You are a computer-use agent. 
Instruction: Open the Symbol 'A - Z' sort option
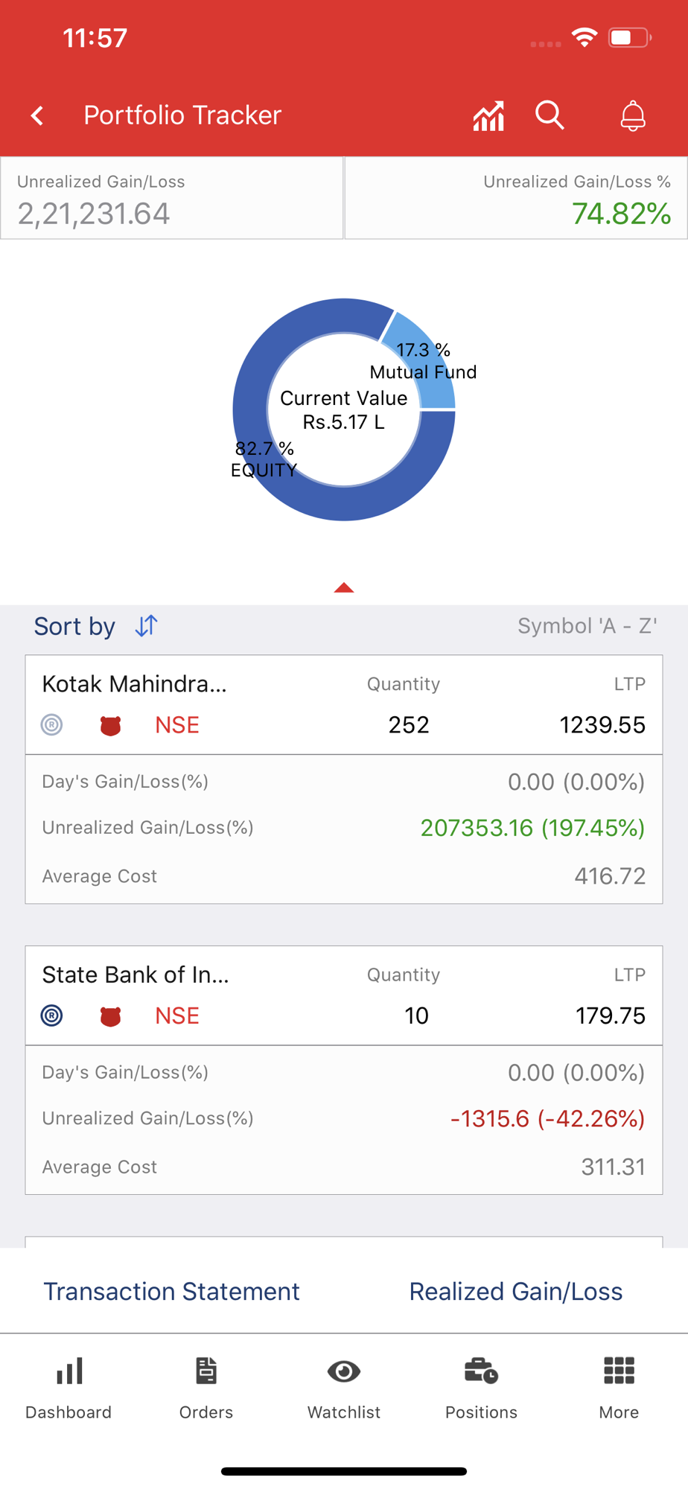tap(587, 626)
